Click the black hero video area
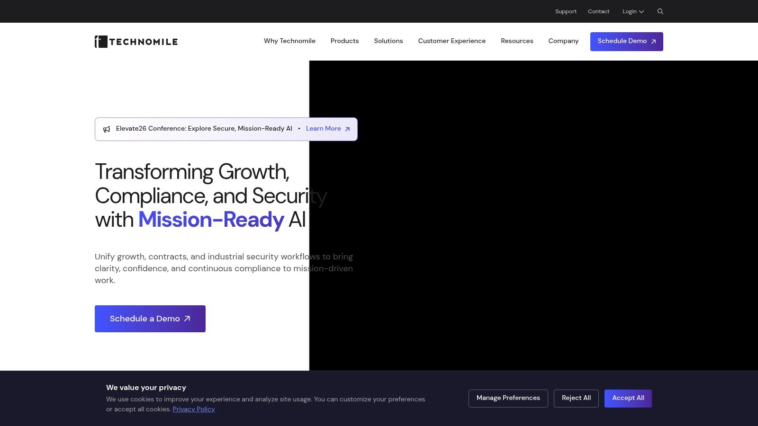Screen dimensions: 758x426 (x=533, y=215)
